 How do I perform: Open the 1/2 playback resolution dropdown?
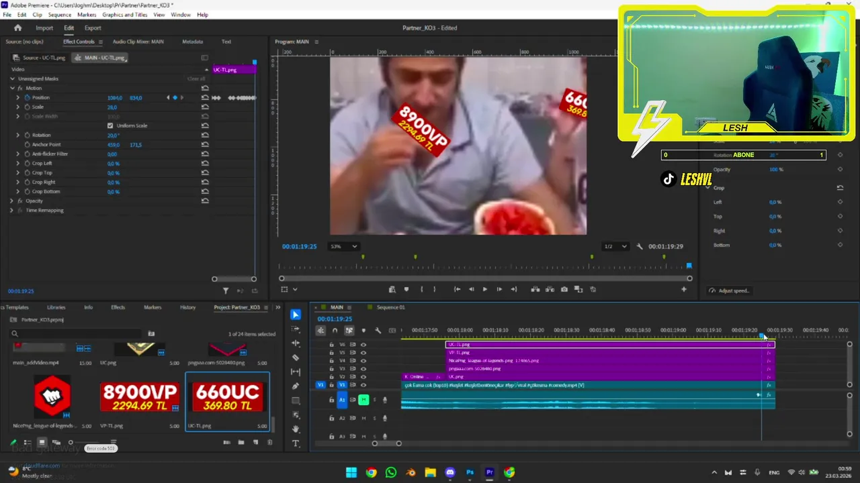pos(615,246)
